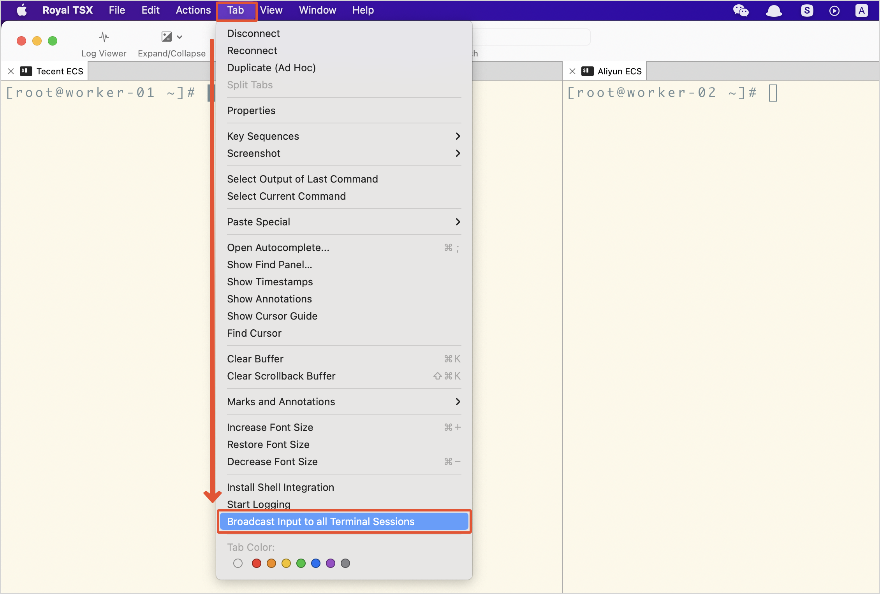Open the Apple menu icon
The width and height of the screenshot is (880, 594).
coord(22,10)
